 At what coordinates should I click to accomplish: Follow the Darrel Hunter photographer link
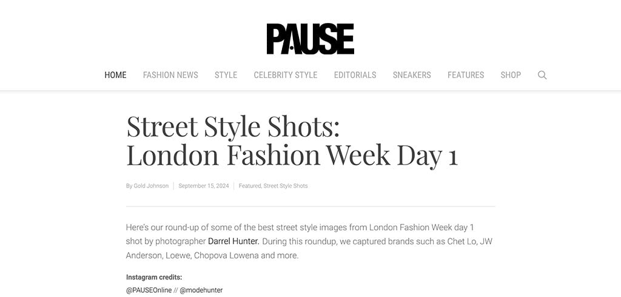233,241
